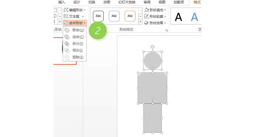Choose 拆分(F) from merge menu
Screen dimensions: 255x137
(x=75, y=44)
